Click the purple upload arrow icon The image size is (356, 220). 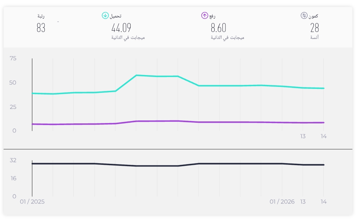click(205, 15)
